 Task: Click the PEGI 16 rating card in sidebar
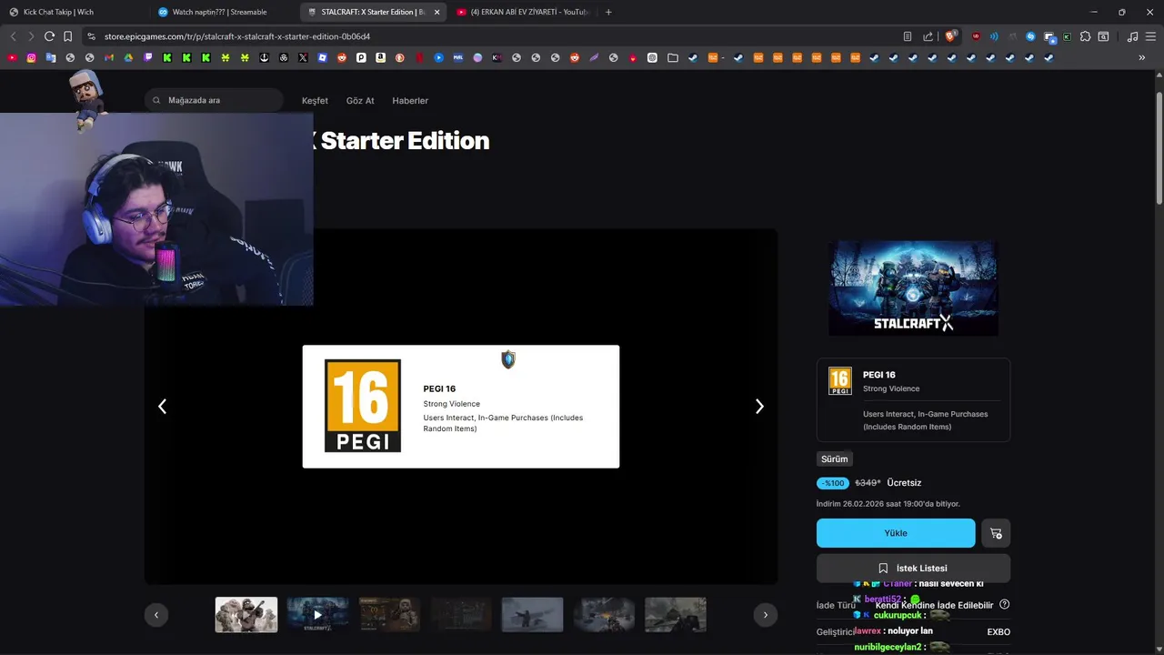[913, 400]
